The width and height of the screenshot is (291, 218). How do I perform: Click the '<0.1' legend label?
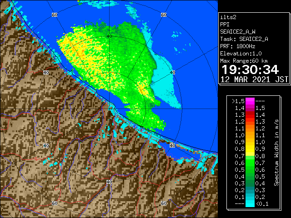coord(262,204)
